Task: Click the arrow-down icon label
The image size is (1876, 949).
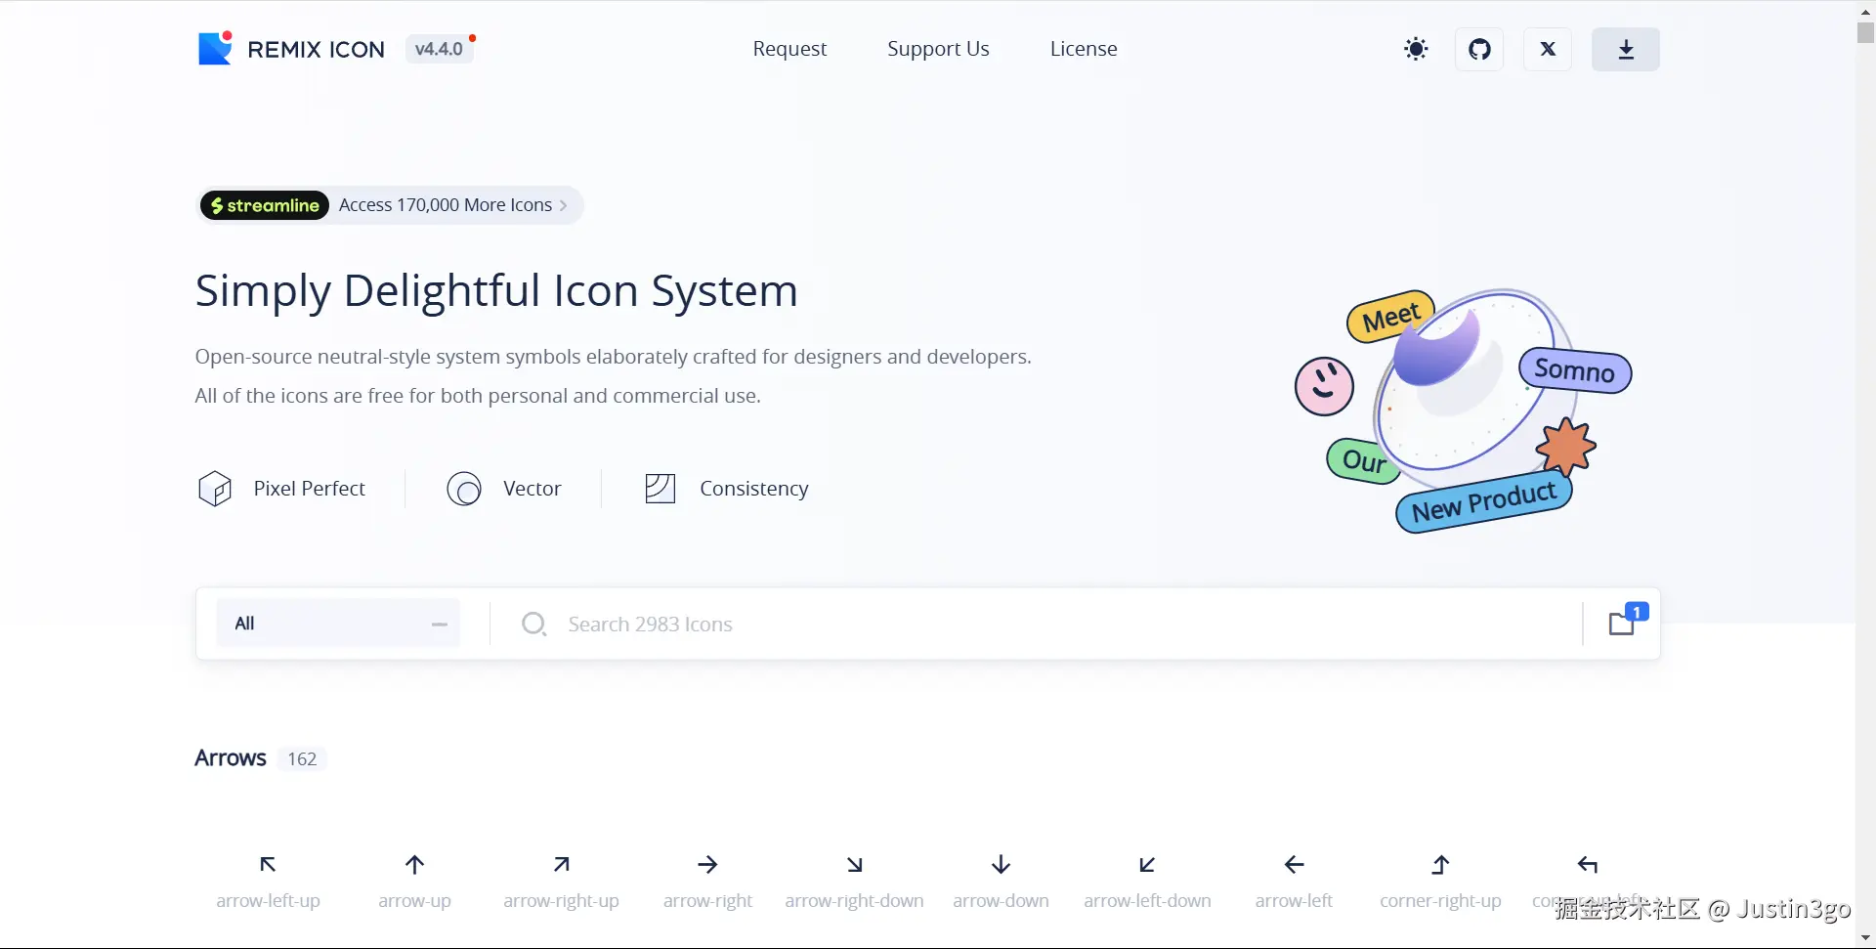Action: (x=1002, y=901)
